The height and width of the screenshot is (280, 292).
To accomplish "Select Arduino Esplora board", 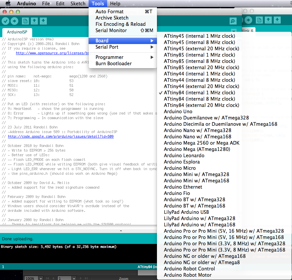I will pyautogui.click(x=224, y=162).
